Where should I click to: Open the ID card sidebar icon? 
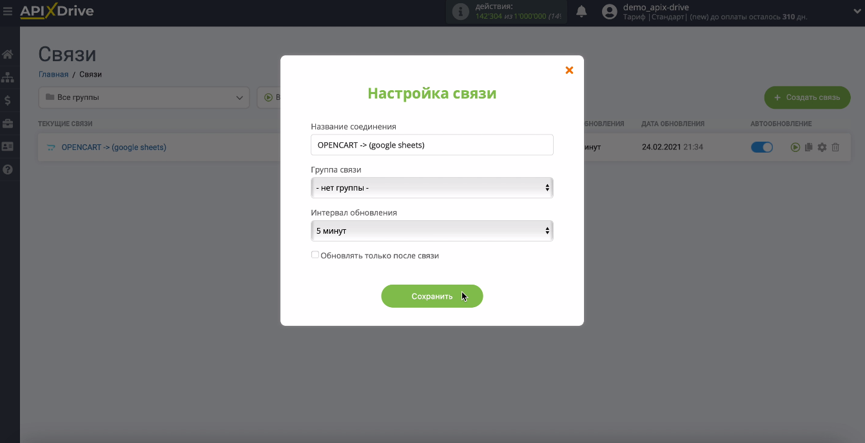(x=8, y=147)
